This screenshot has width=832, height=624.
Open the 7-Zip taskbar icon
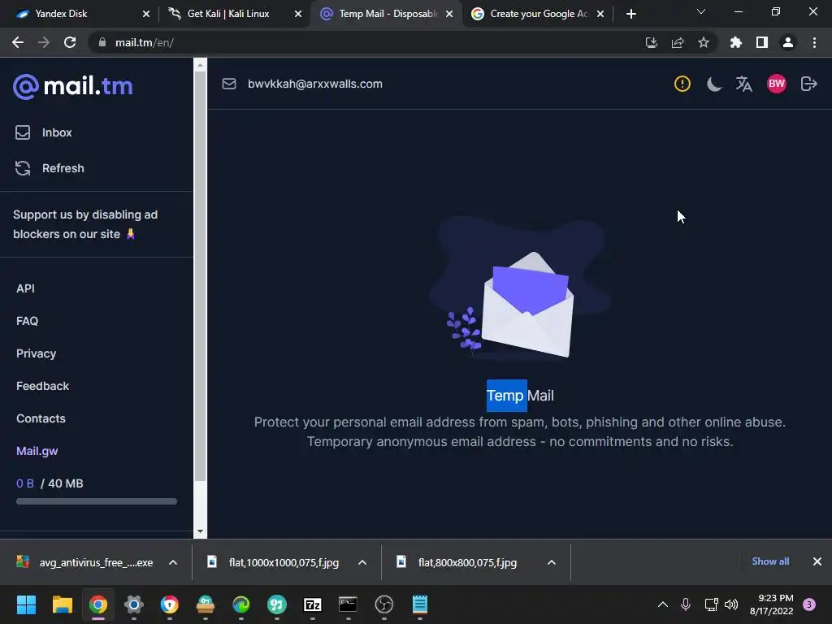point(313,604)
